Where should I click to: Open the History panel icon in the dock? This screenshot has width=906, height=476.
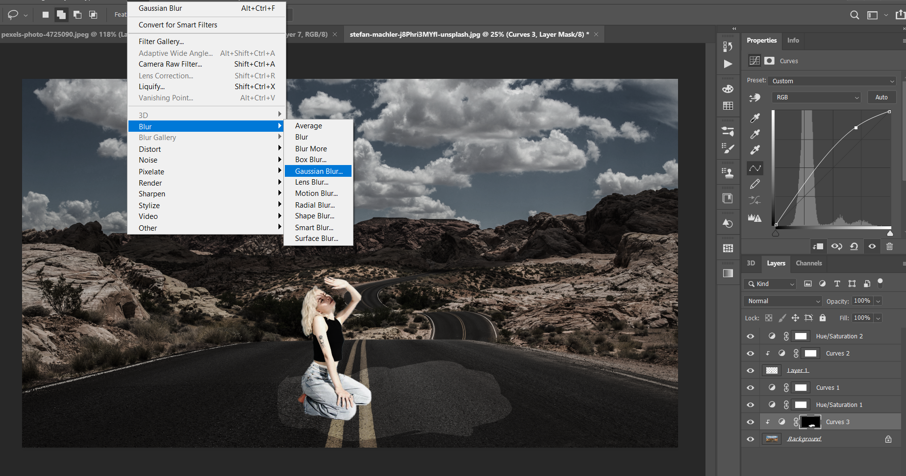[x=728, y=47]
